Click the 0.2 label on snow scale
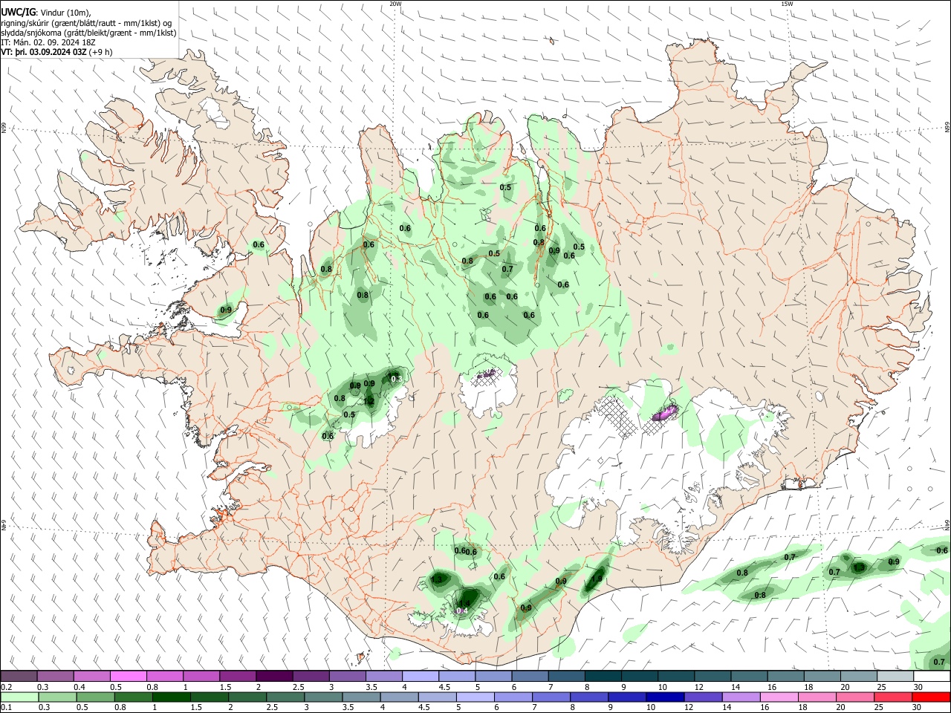Image resolution: width=951 pixels, height=713 pixels. click(x=5, y=687)
